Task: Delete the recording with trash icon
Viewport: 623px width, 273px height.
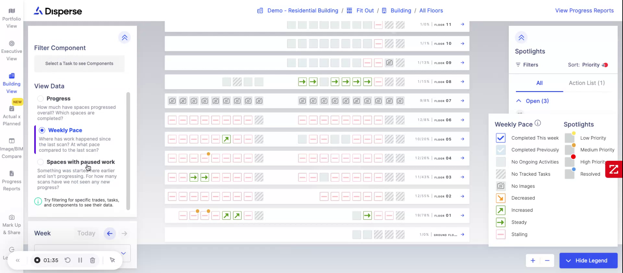Action: tap(92, 260)
